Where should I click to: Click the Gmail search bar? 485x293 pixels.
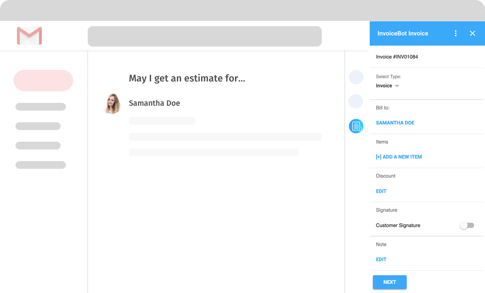204,36
